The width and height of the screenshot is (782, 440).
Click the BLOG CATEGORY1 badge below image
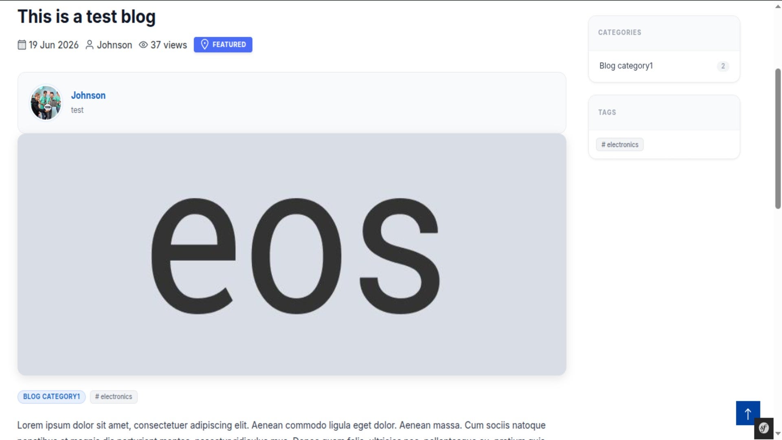52,397
